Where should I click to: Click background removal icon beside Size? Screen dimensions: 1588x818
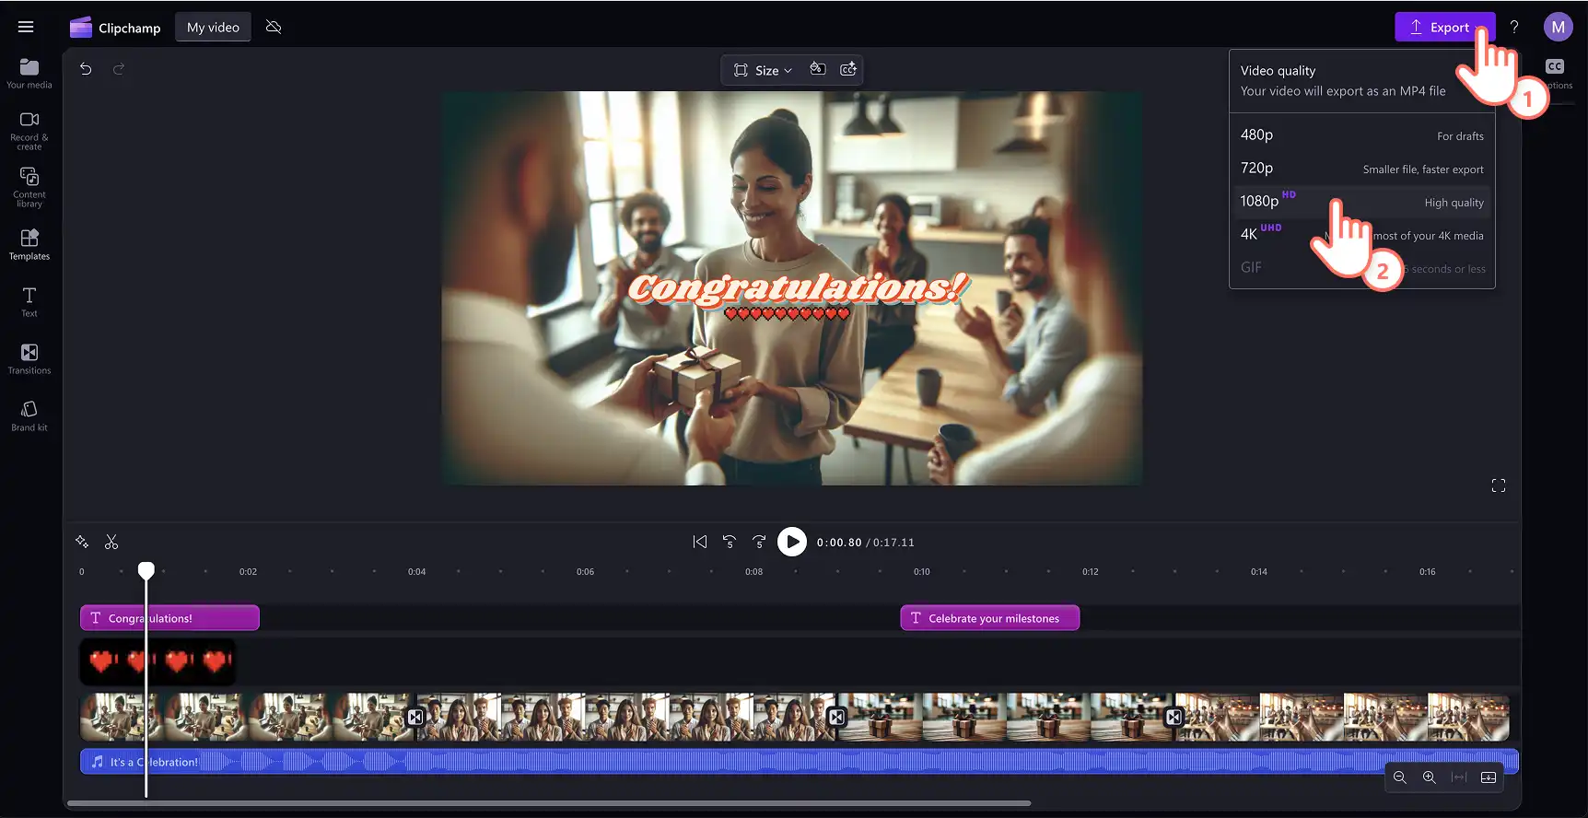[x=817, y=69]
